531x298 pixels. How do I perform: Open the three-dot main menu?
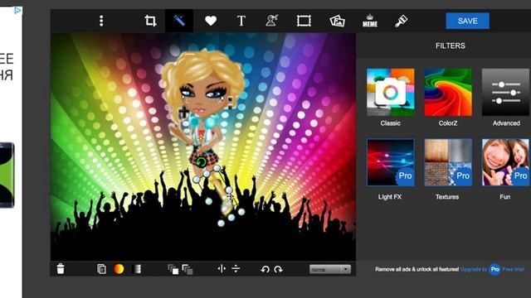101,21
